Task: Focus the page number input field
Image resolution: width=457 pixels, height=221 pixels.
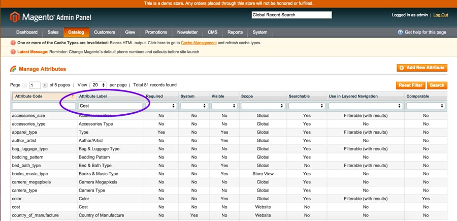Action: (x=35, y=85)
